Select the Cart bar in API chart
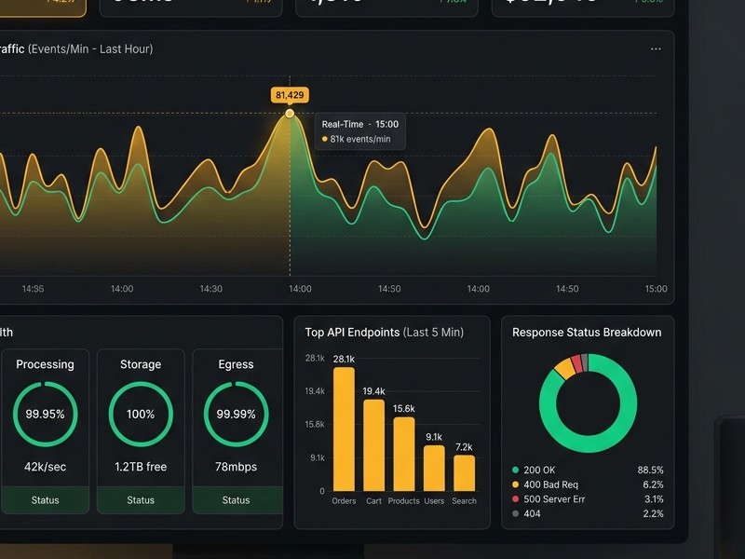 [x=374, y=445]
